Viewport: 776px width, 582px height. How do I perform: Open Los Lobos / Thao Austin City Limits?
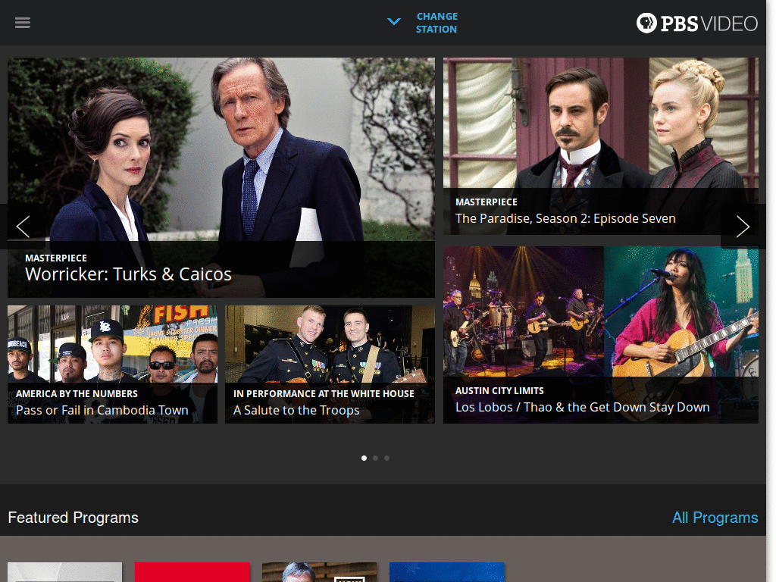(600, 335)
